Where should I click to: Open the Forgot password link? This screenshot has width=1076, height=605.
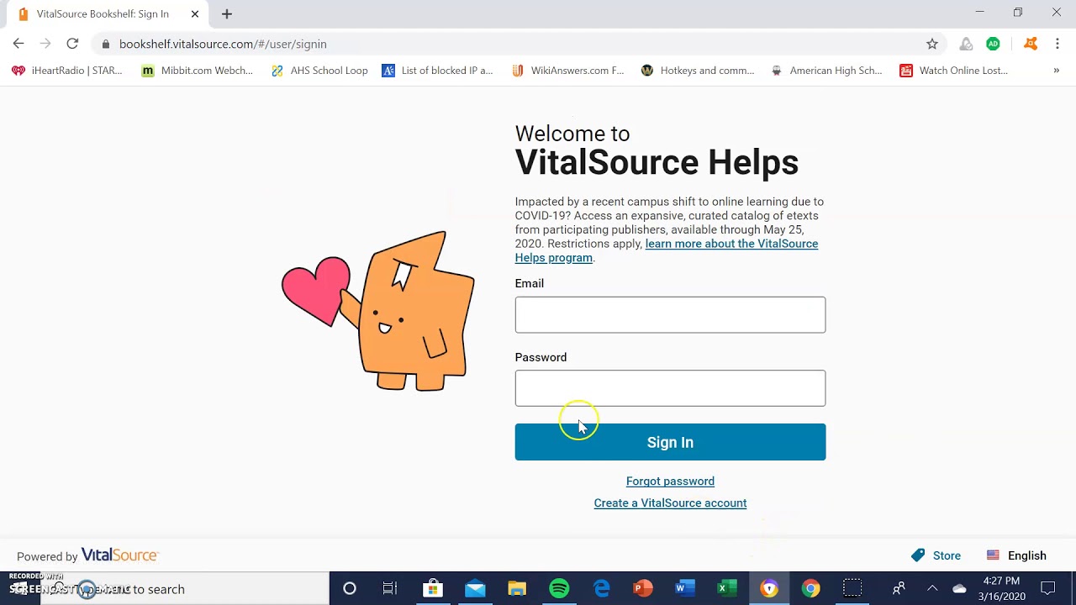pyautogui.click(x=670, y=481)
